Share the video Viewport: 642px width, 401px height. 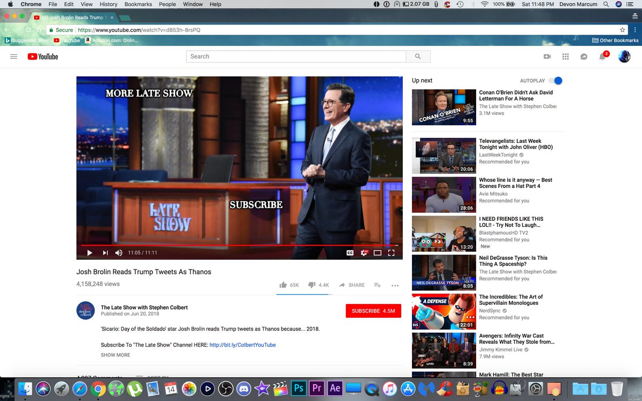point(352,285)
